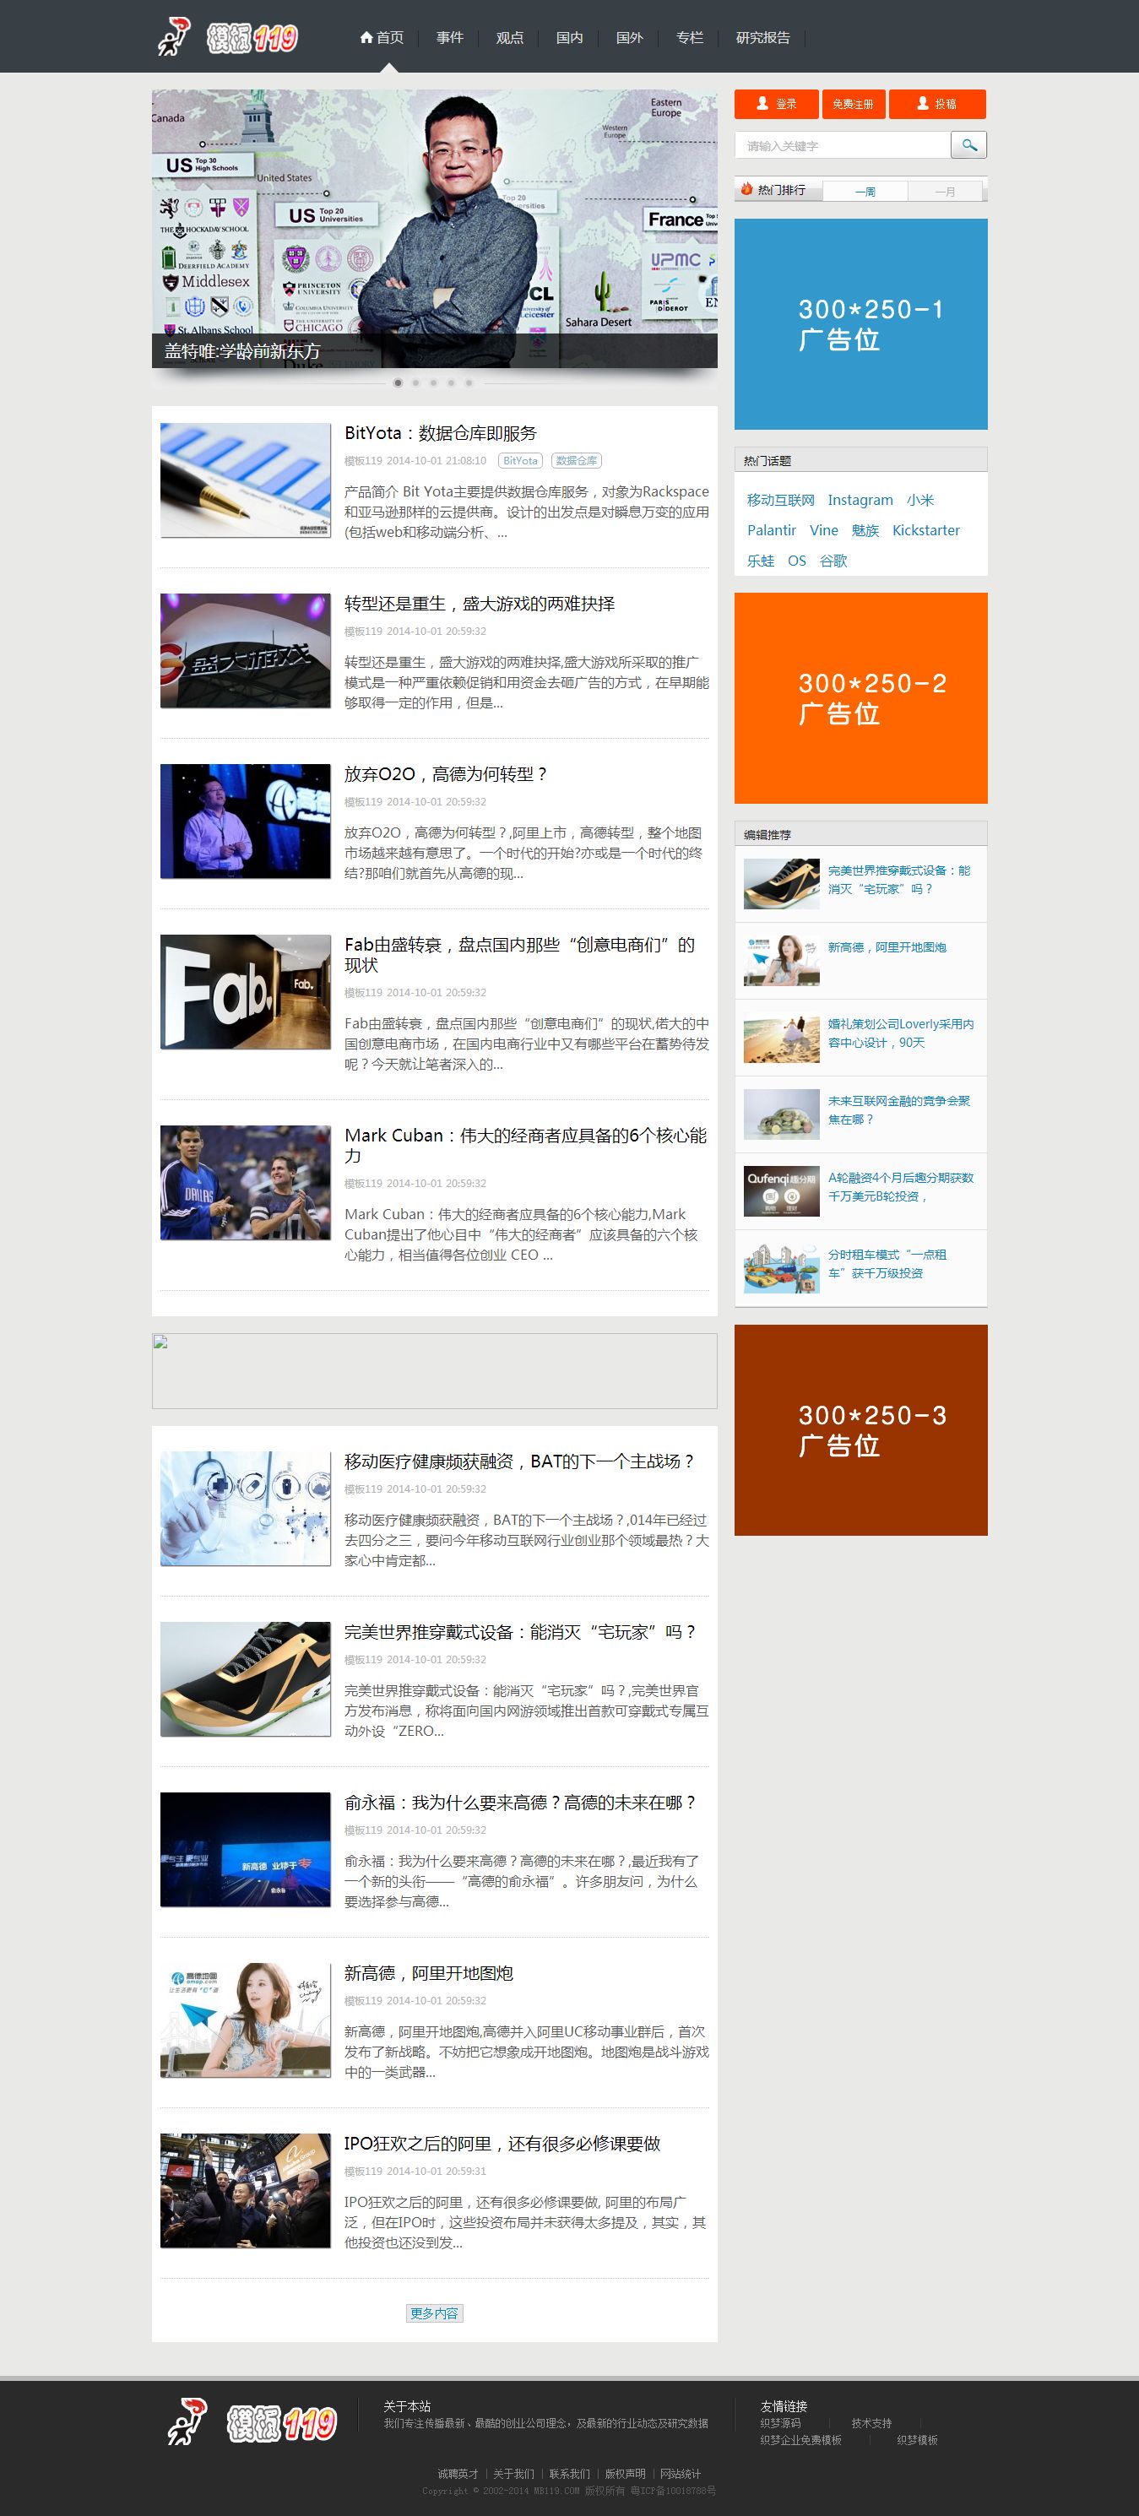Open hot topic 移动互联网
This screenshot has height=2516, width=1139.
point(780,500)
